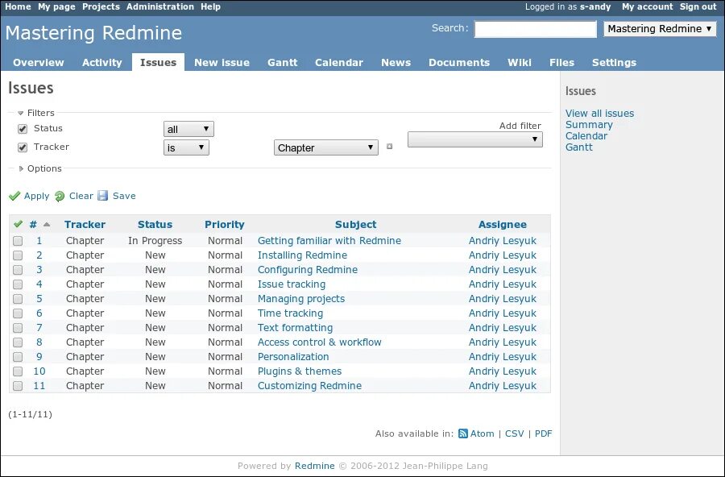This screenshot has height=477, width=725.
Task: Click the Atom feed icon
Action: click(462, 433)
